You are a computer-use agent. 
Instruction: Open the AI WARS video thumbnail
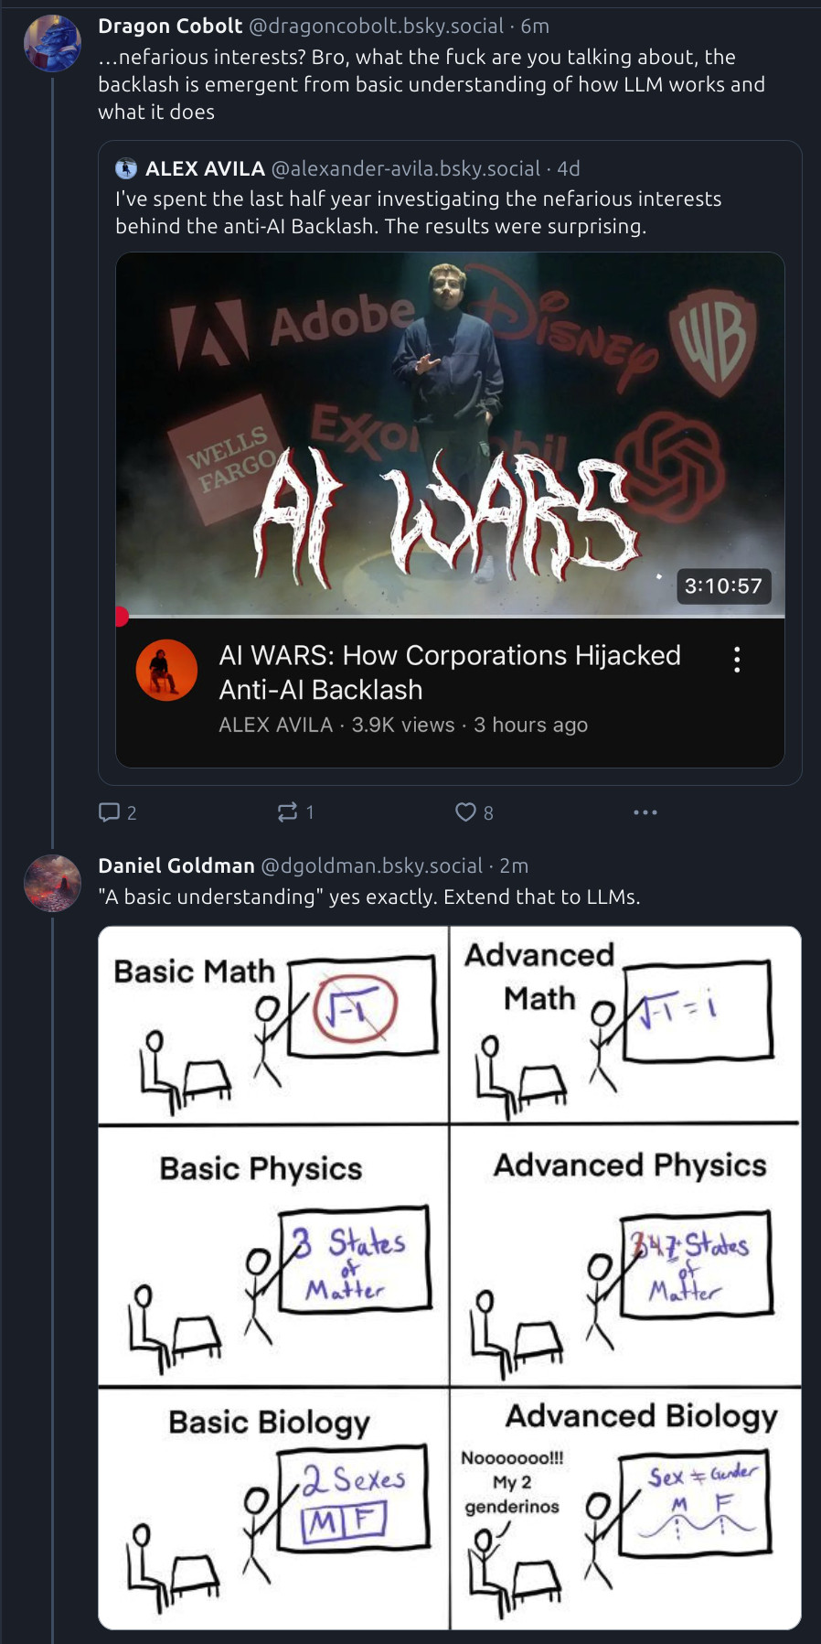450,435
